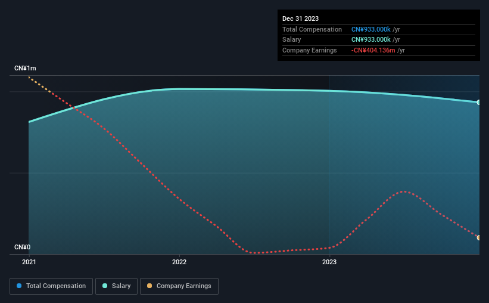Click the Company Earnings tooltip row label
The width and height of the screenshot is (489, 303).
(x=309, y=50)
